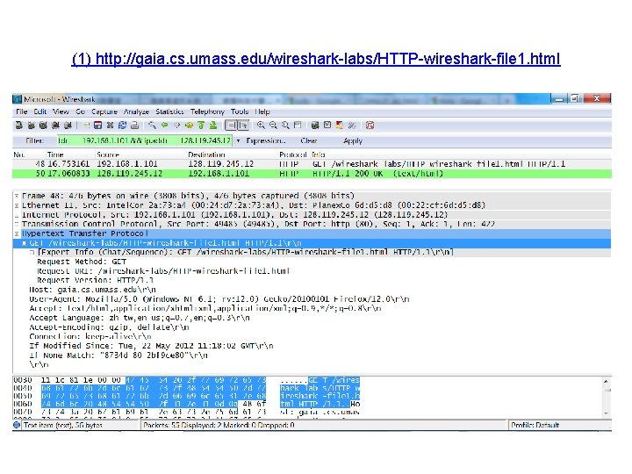Close the capture file icon

click(x=110, y=126)
